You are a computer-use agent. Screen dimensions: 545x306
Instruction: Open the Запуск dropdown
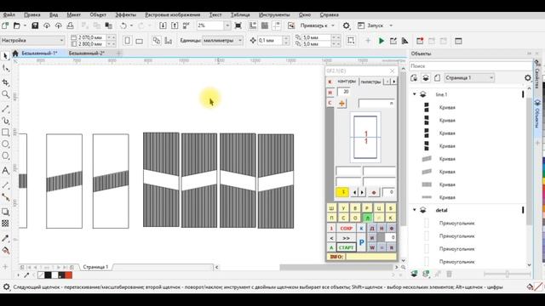[x=391, y=25]
